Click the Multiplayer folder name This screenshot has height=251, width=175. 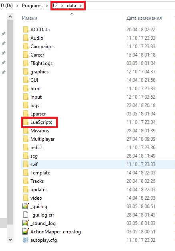pyautogui.click(x=42, y=139)
